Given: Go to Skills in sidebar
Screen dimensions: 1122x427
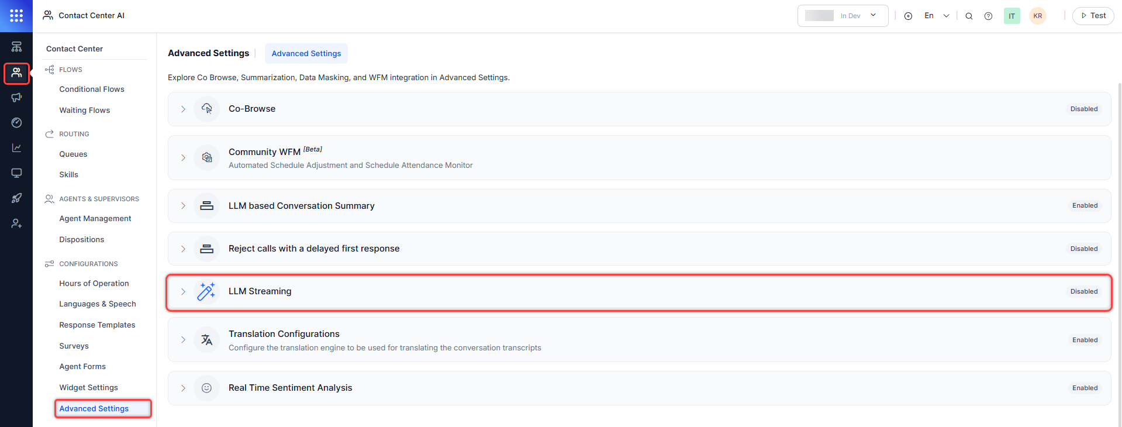Looking at the screenshot, I should tap(68, 175).
